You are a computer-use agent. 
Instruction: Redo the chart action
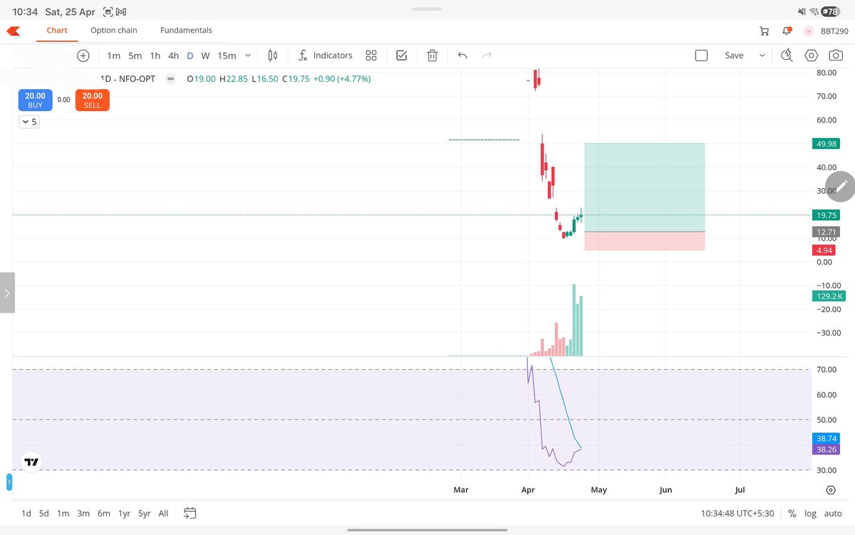click(487, 56)
